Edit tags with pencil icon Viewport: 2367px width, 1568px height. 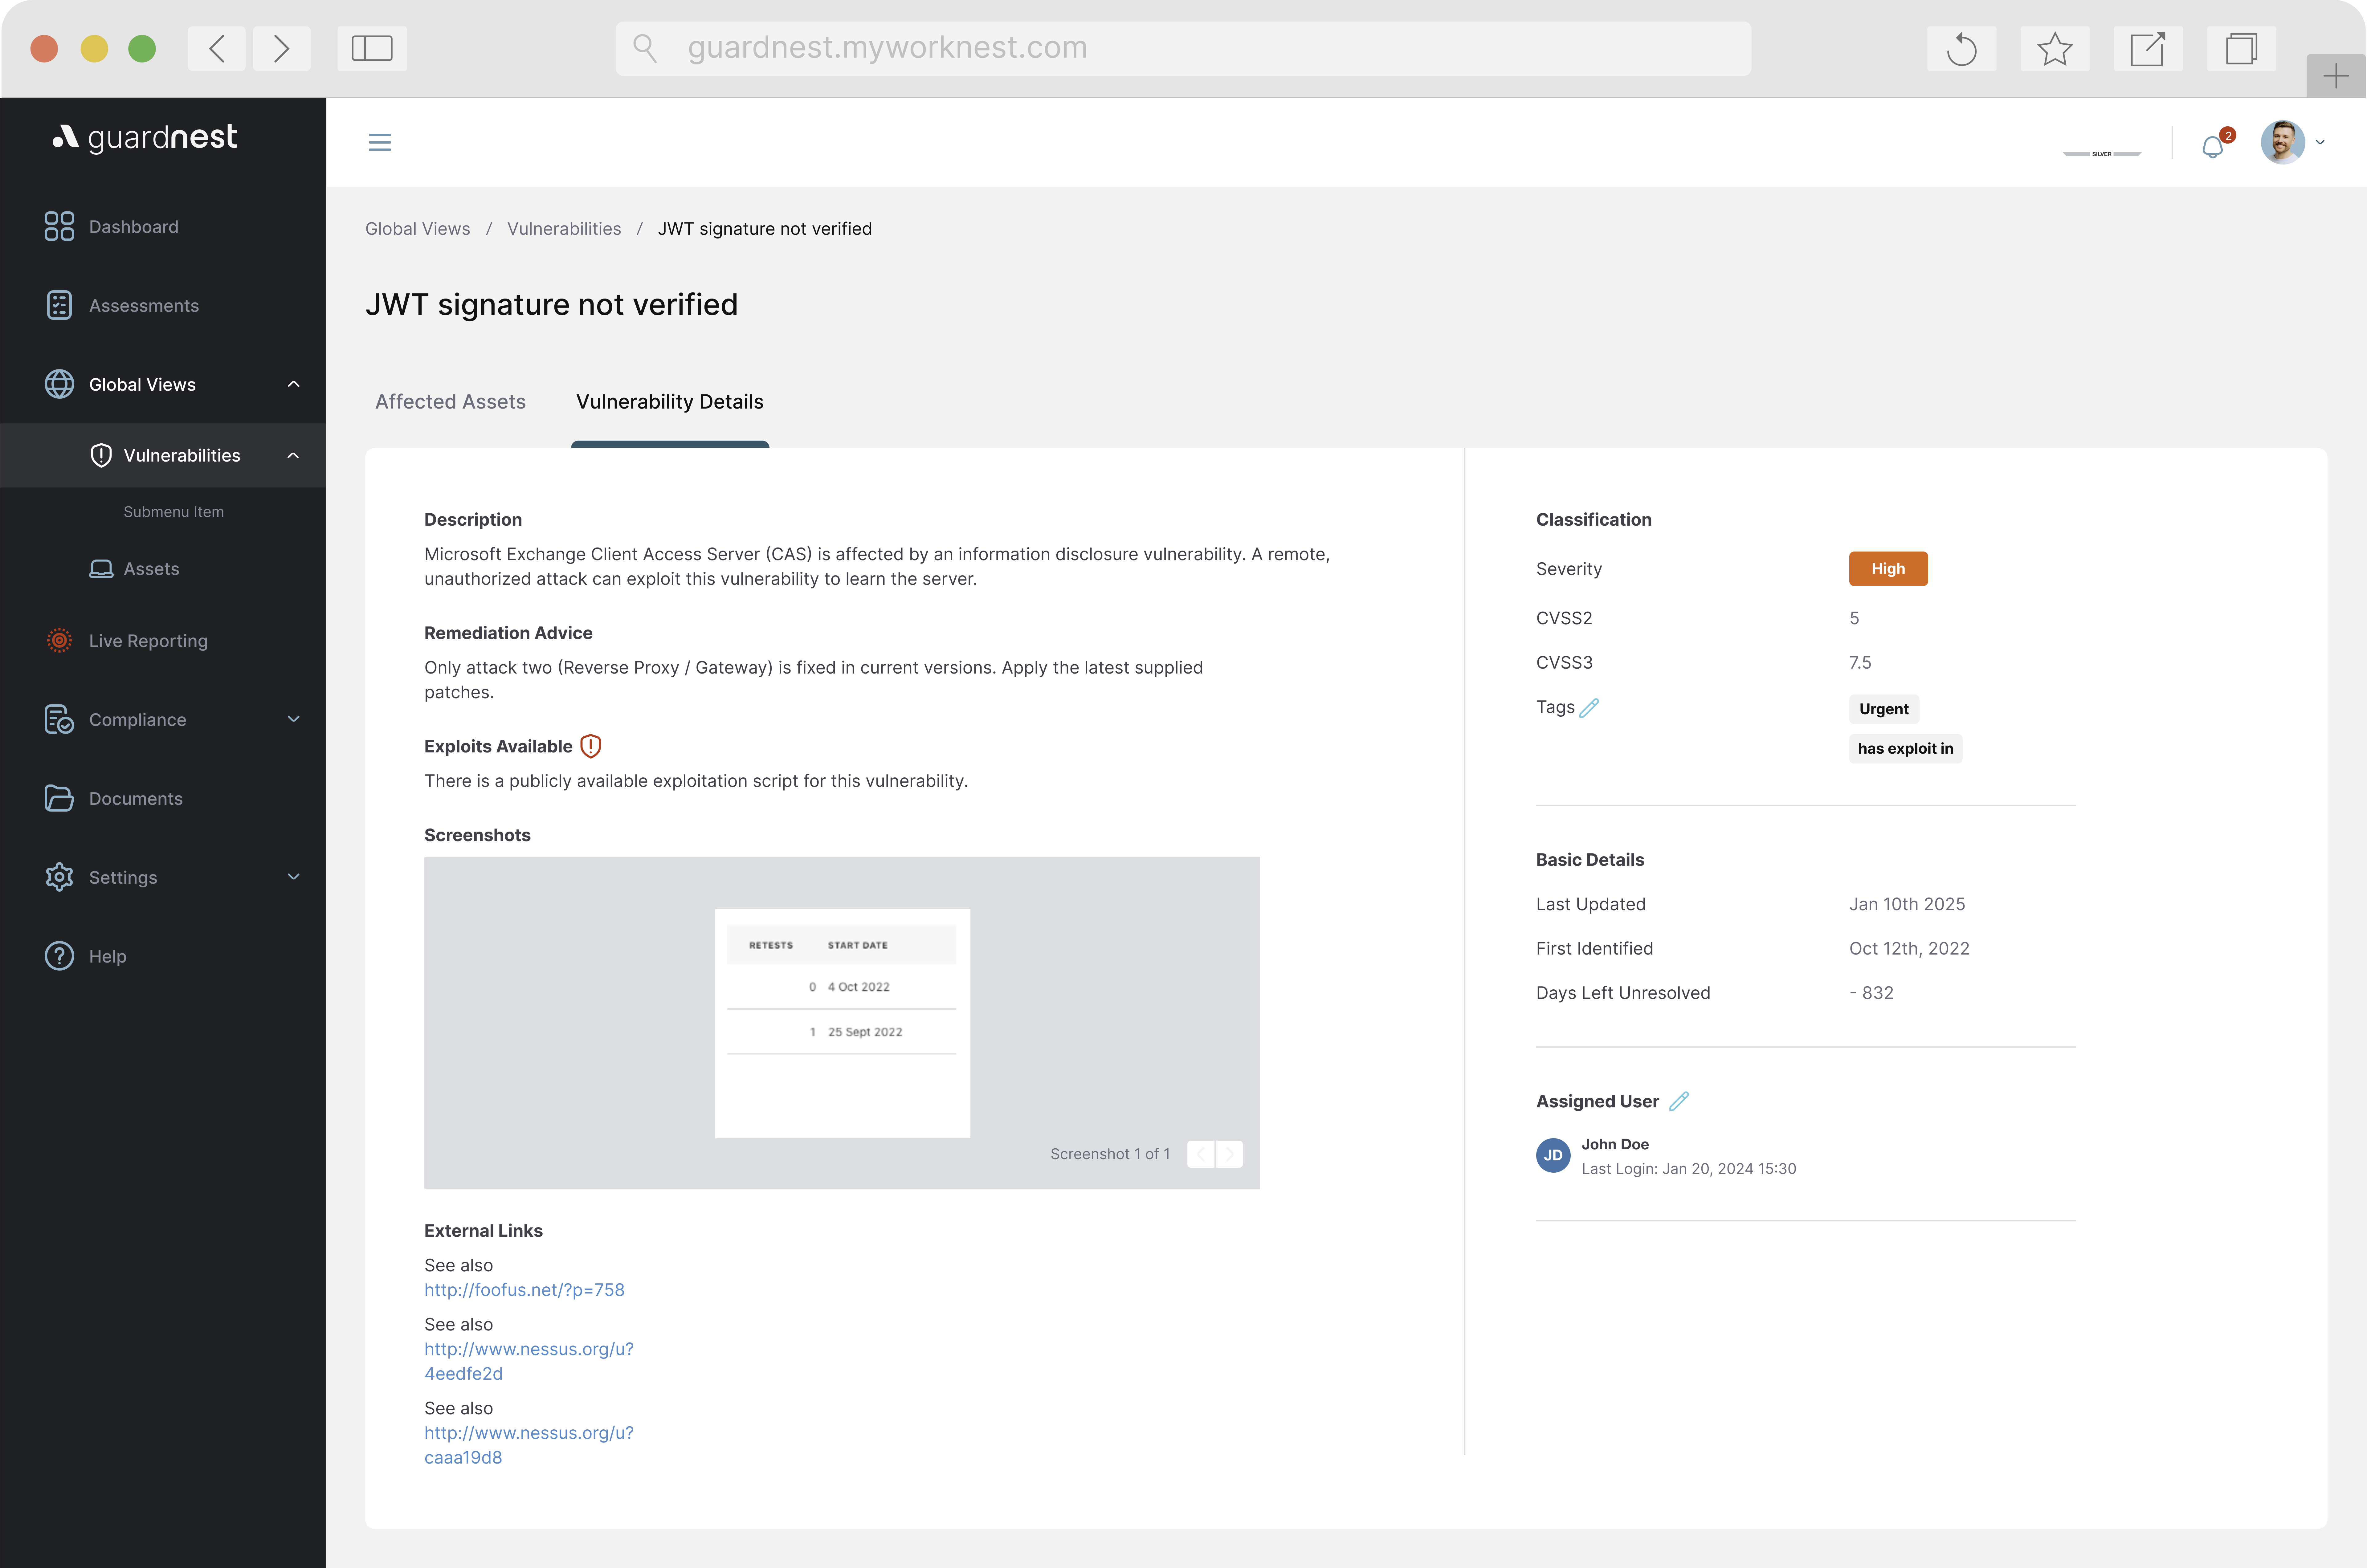click(x=1589, y=708)
